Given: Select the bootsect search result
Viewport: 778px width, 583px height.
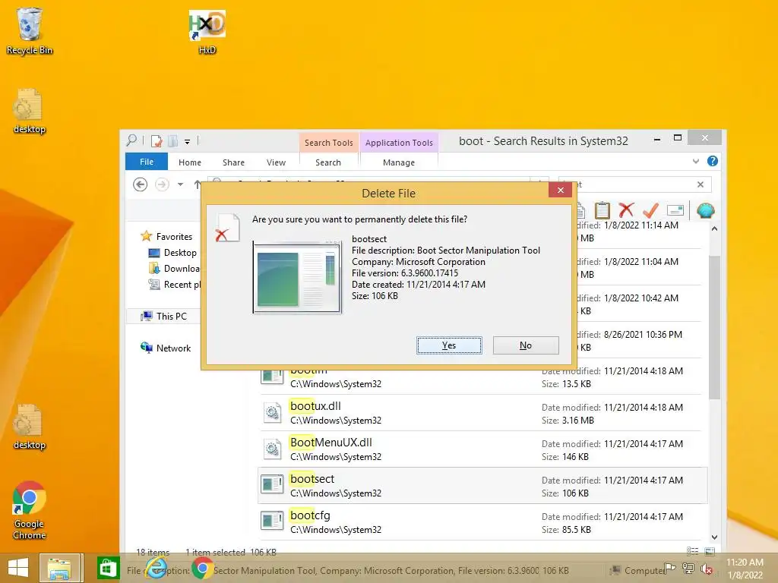Looking at the screenshot, I should pos(482,486).
